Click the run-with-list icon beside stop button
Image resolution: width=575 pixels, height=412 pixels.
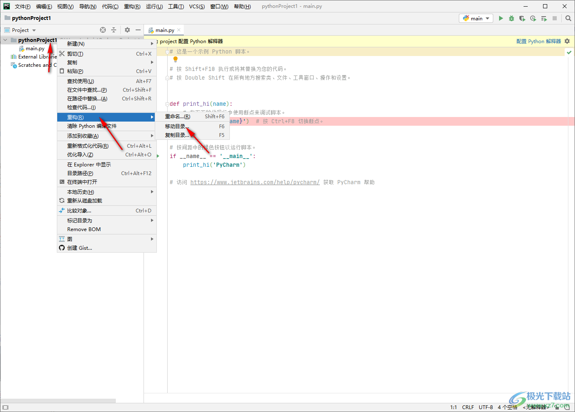coord(544,18)
